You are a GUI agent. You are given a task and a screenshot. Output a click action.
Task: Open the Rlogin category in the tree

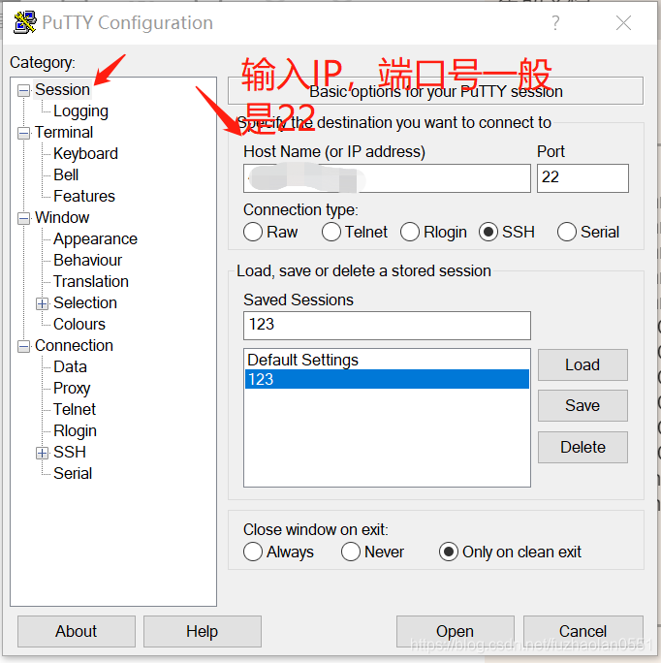coord(75,431)
